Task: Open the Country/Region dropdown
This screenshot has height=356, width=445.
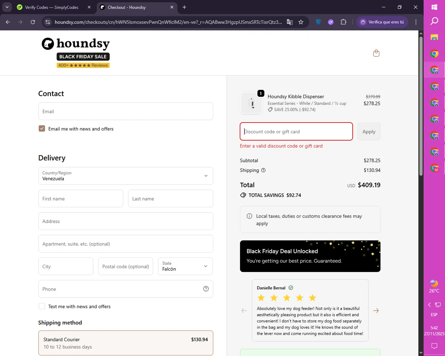Action: coord(126,176)
